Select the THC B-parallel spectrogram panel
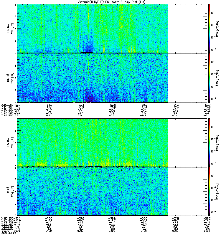 click(x=112, y=192)
